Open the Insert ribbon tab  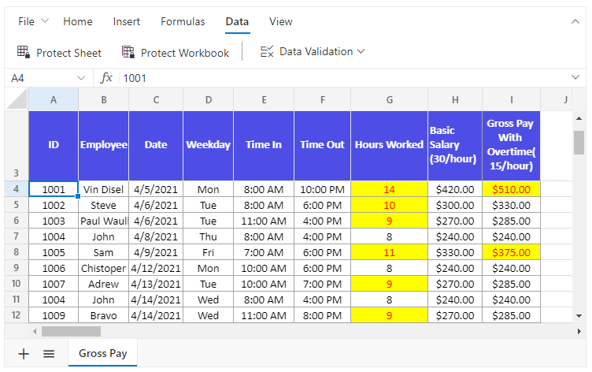click(127, 22)
